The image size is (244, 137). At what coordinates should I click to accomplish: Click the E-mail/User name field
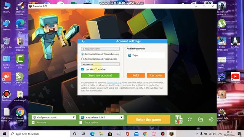(x=100, y=49)
